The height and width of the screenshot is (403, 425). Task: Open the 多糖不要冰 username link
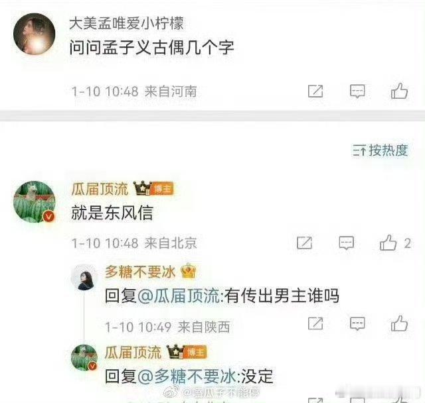140,272
